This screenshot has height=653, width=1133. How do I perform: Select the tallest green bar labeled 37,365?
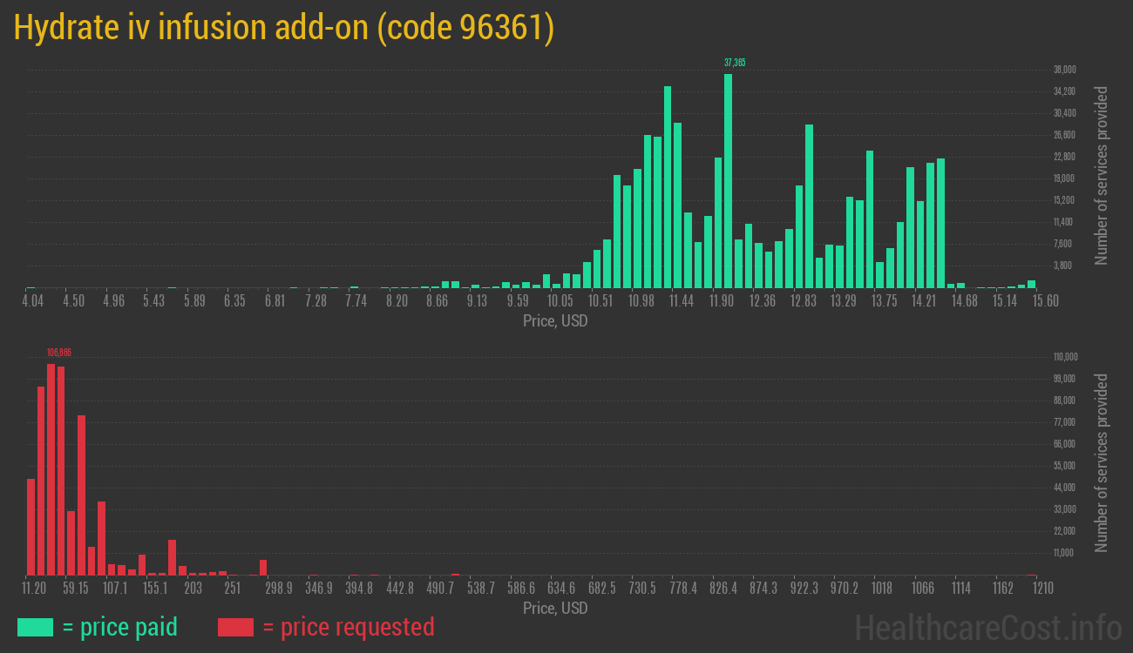coord(728,181)
